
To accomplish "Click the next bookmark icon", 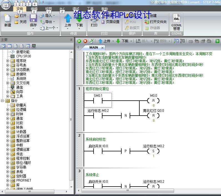I will 203,41.
